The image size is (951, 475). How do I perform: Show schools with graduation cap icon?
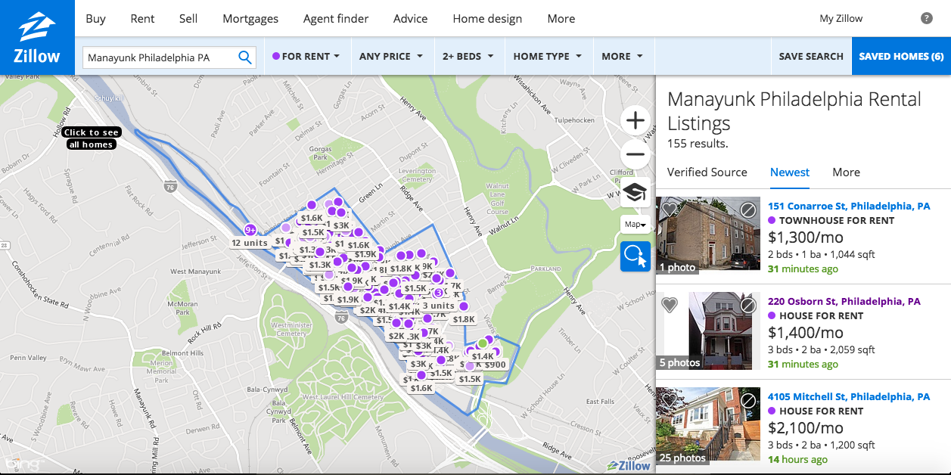pos(636,192)
